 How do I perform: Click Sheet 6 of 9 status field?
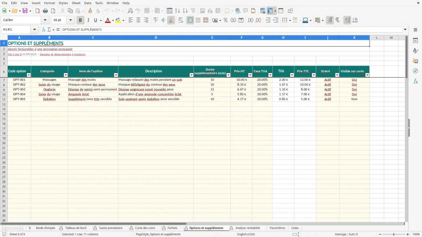(x=17, y=234)
